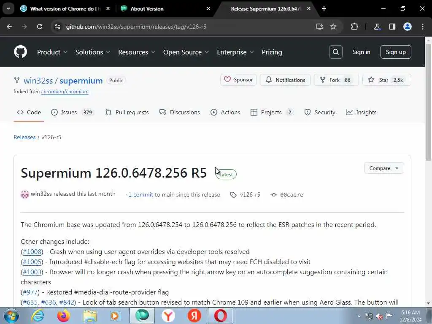432x324 pixels.
Task: Open the Discussions tab
Action: (180, 112)
